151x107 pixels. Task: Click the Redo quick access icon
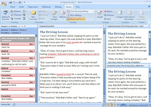[x=20, y=2]
